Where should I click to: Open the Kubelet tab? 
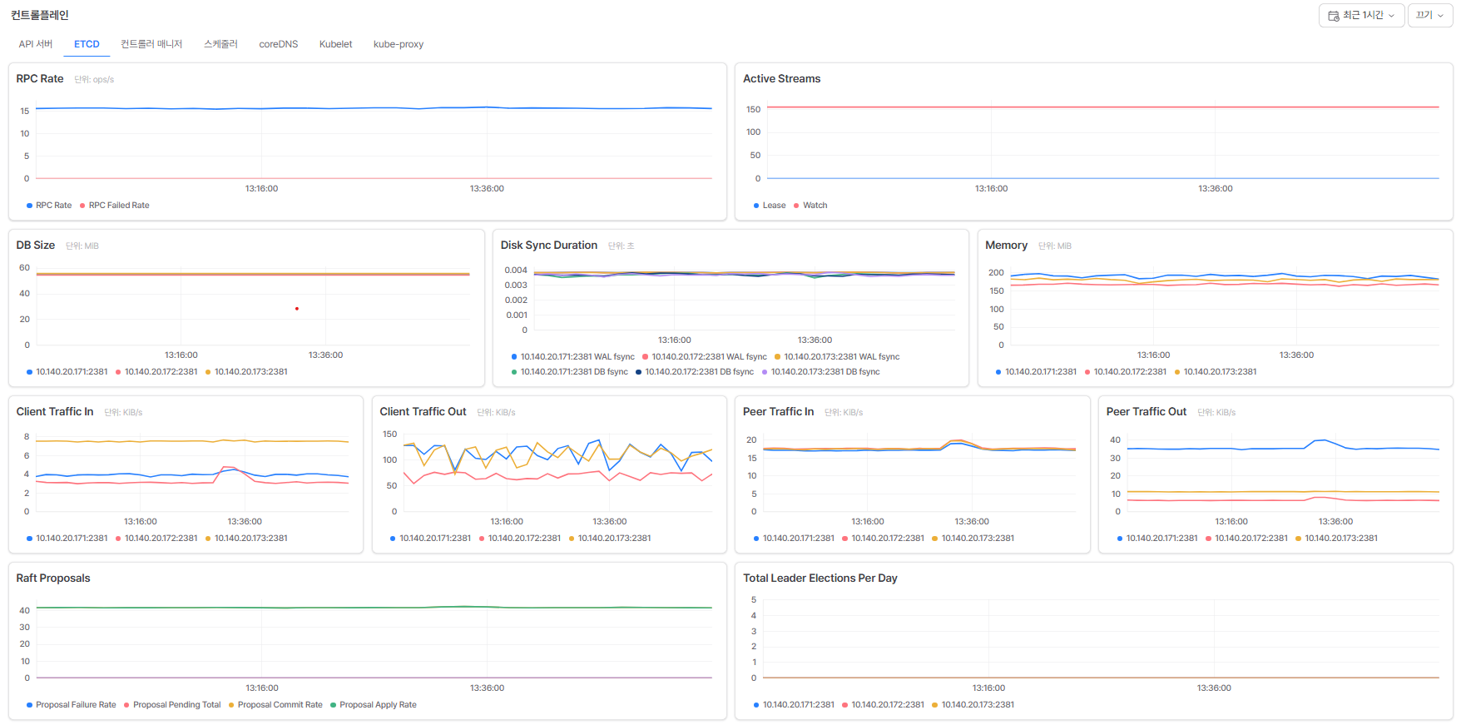[336, 44]
